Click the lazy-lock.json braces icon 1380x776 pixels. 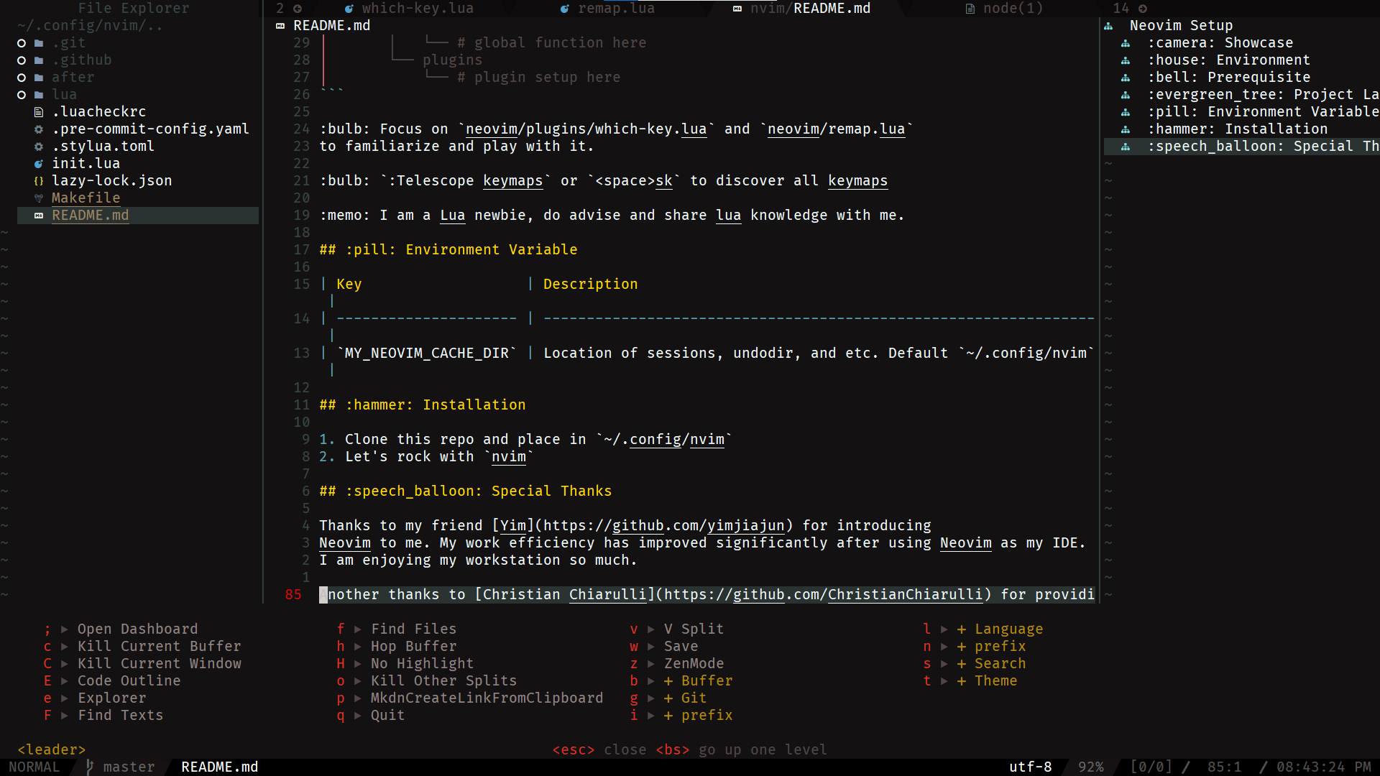click(x=39, y=181)
